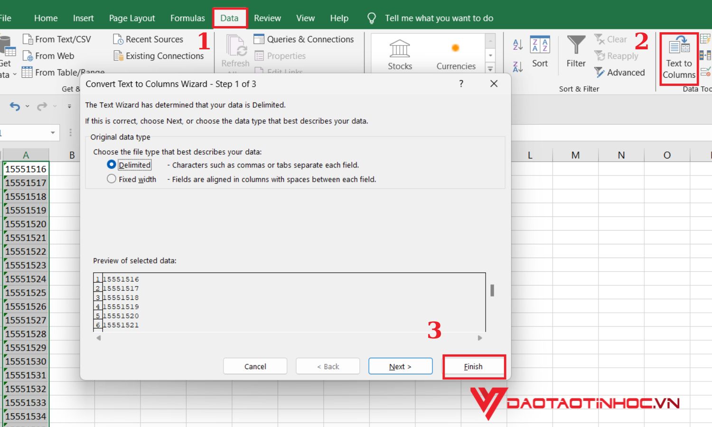
Task: Click the Tell me what you want to do box
Action: [x=439, y=19]
